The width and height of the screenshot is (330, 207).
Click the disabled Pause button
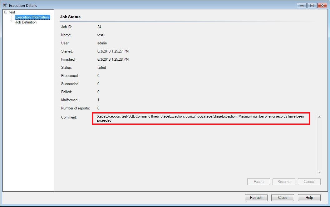pyautogui.click(x=259, y=181)
